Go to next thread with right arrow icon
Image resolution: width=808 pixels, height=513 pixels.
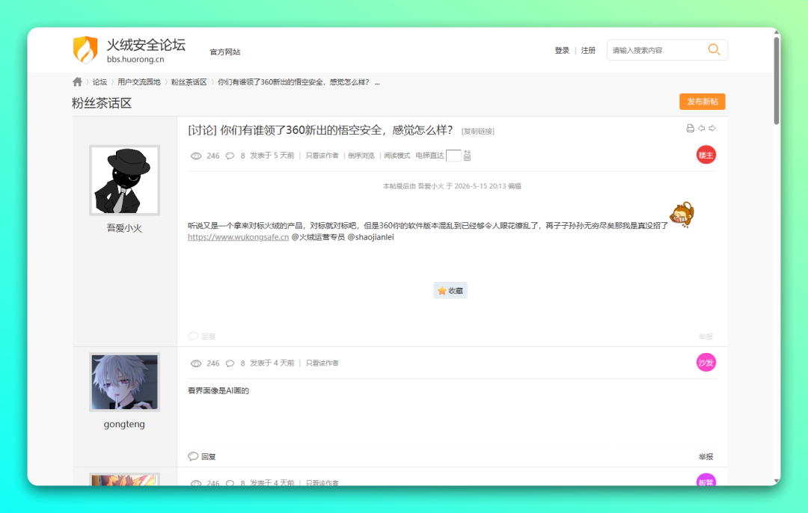point(712,129)
